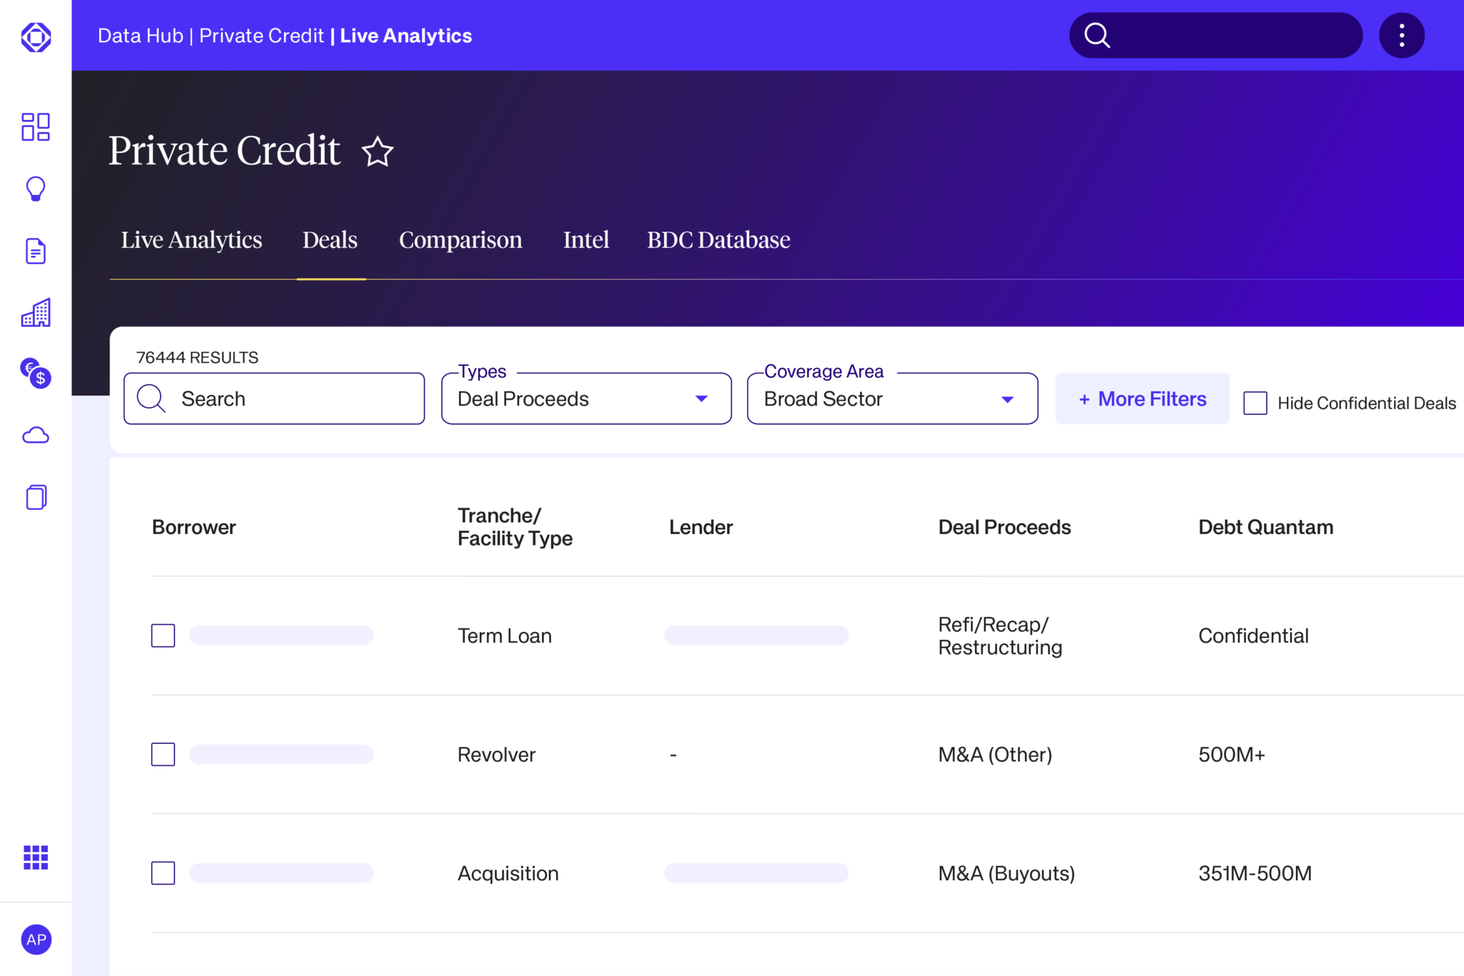The height and width of the screenshot is (976, 1464).
Task: Open the lightbulb insights icon in the sidebar
Action: click(x=36, y=189)
